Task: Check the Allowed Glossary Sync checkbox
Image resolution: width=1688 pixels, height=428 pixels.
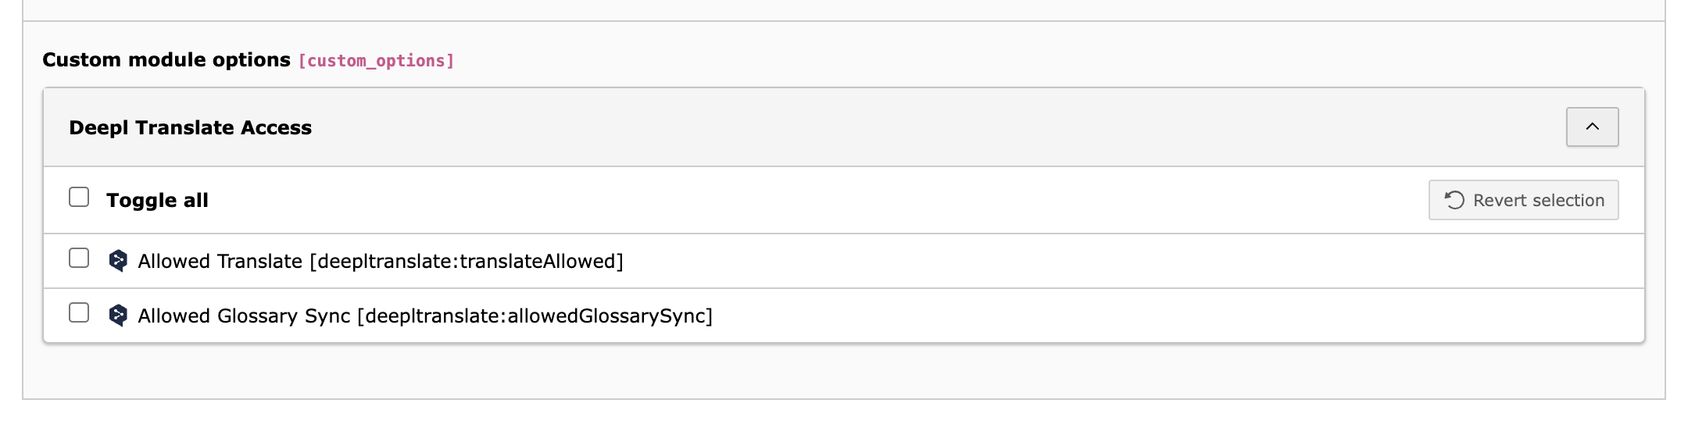Action: click(x=79, y=312)
